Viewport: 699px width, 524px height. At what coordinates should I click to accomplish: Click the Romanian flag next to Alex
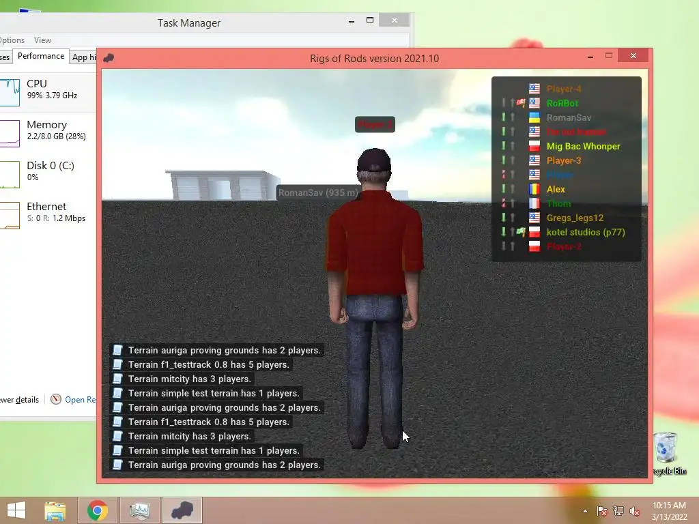click(x=534, y=190)
